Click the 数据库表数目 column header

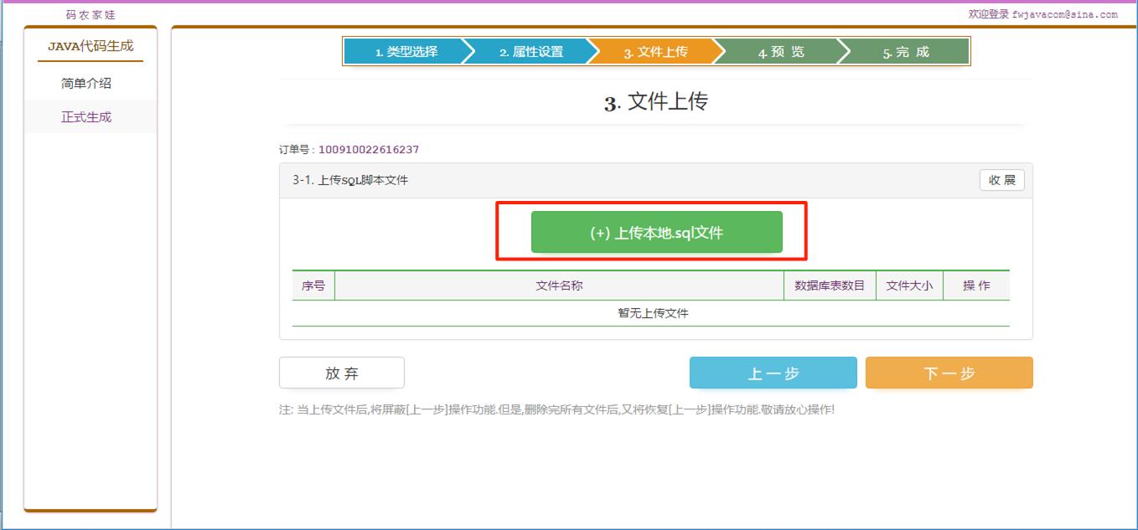pos(830,286)
